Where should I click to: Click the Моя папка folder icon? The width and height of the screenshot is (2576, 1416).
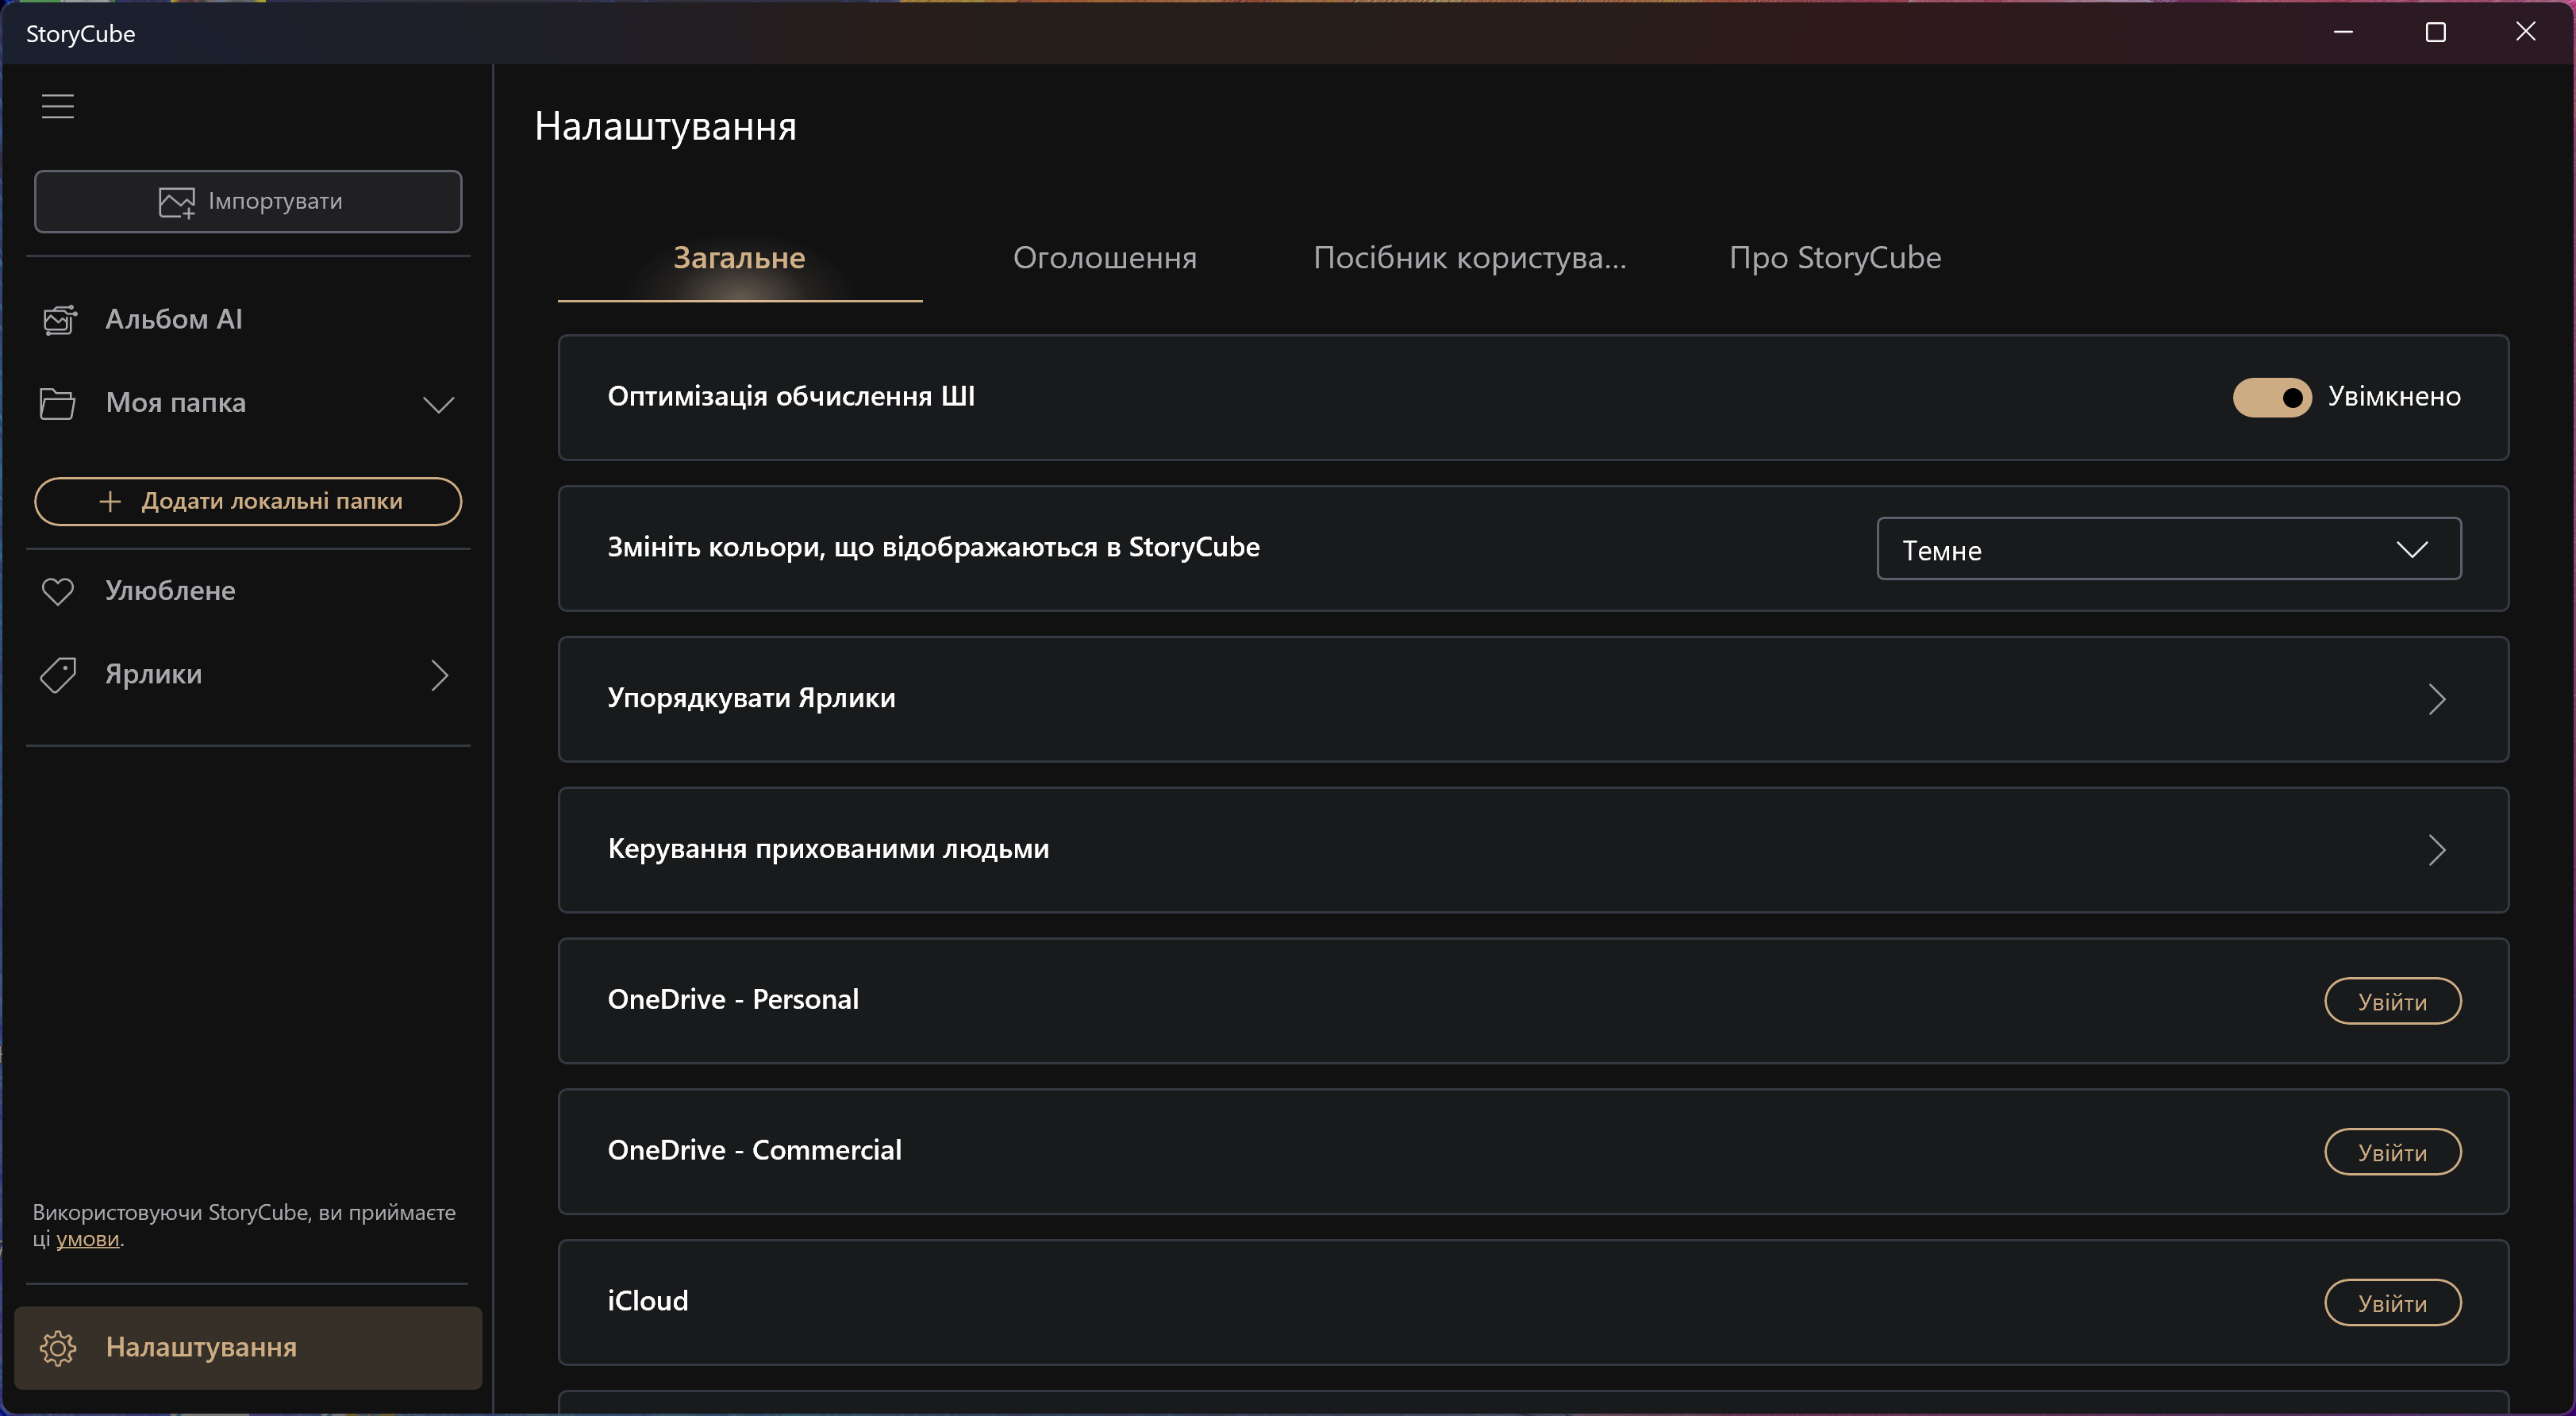57,403
